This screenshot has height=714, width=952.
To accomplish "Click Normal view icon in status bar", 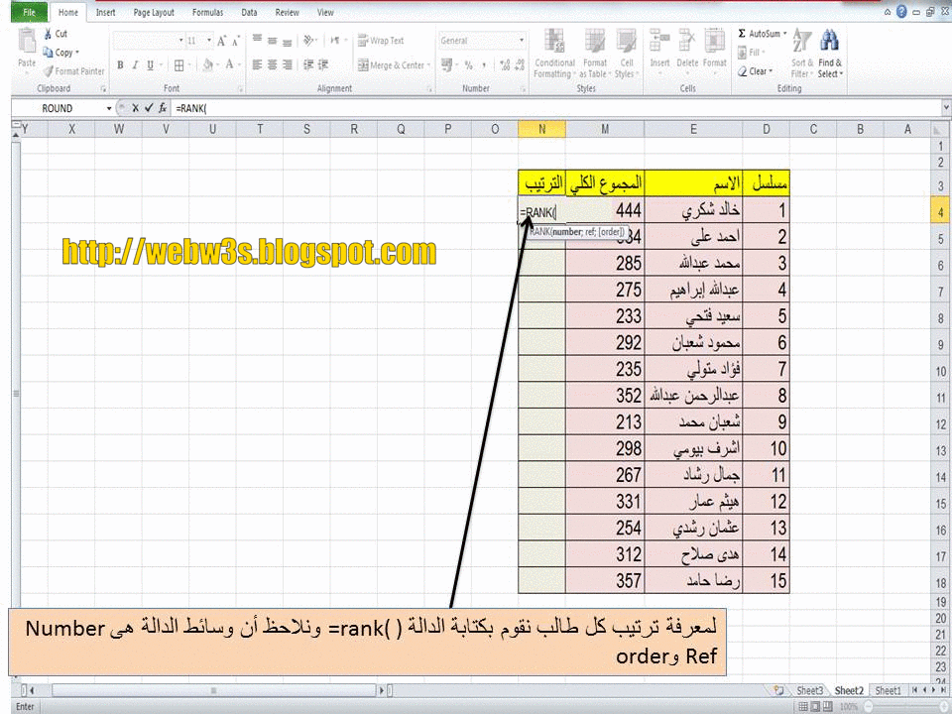I will coord(802,707).
